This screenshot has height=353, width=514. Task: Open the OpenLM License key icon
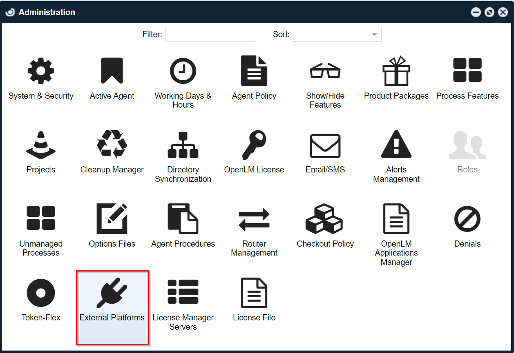(x=254, y=145)
